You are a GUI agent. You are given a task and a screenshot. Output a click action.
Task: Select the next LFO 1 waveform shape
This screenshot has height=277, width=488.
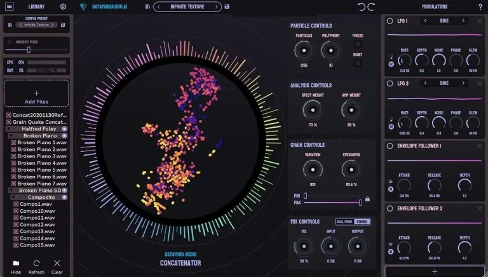(463, 21)
